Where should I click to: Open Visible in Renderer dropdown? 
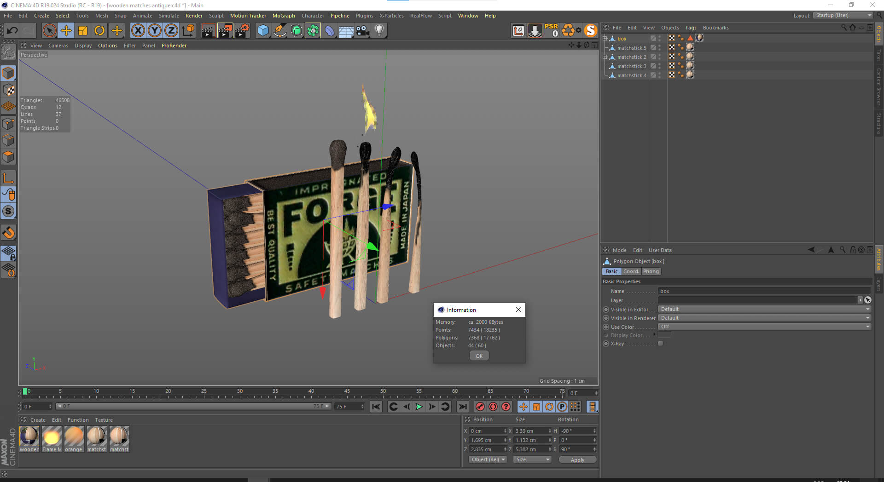click(x=765, y=318)
